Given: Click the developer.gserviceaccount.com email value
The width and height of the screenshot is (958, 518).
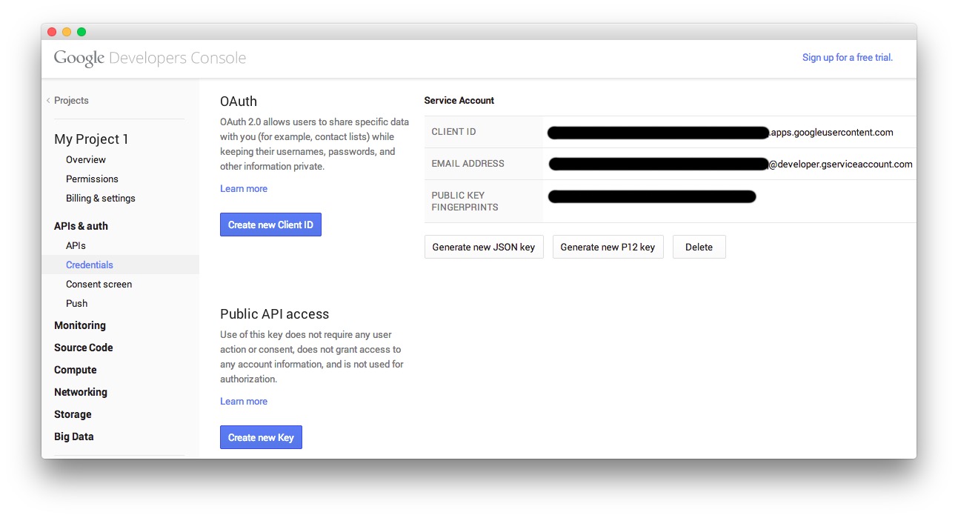Looking at the screenshot, I should pyautogui.click(x=731, y=164).
